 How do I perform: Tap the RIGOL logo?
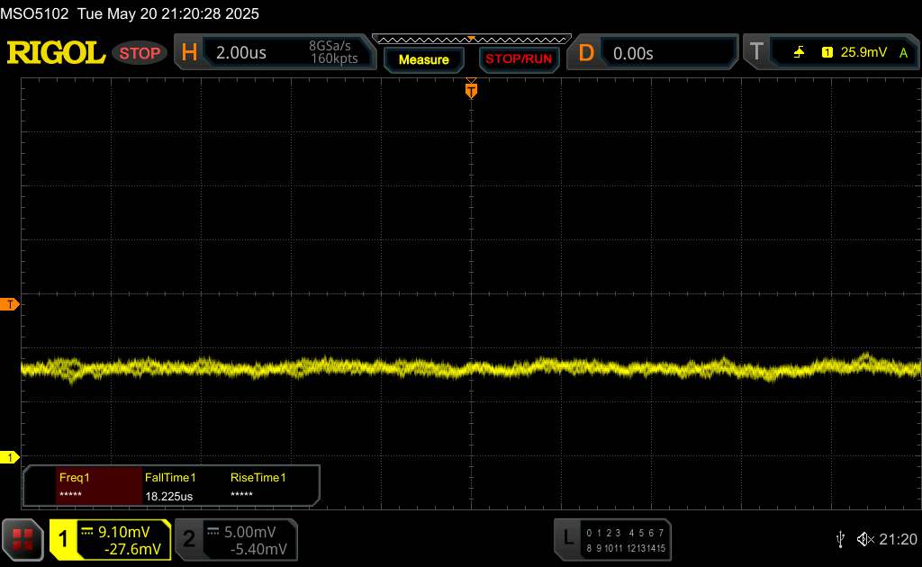tap(56, 53)
